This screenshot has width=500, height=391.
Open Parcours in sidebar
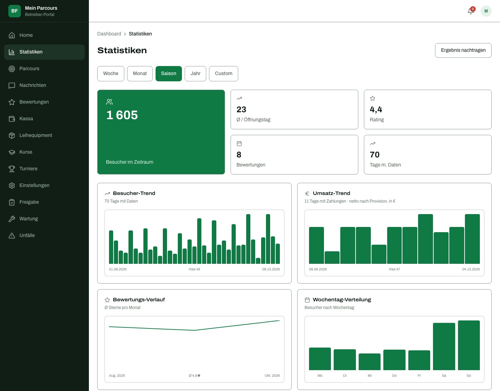pyautogui.click(x=44, y=68)
